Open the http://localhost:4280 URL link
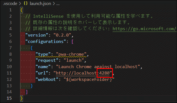 [83, 73]
